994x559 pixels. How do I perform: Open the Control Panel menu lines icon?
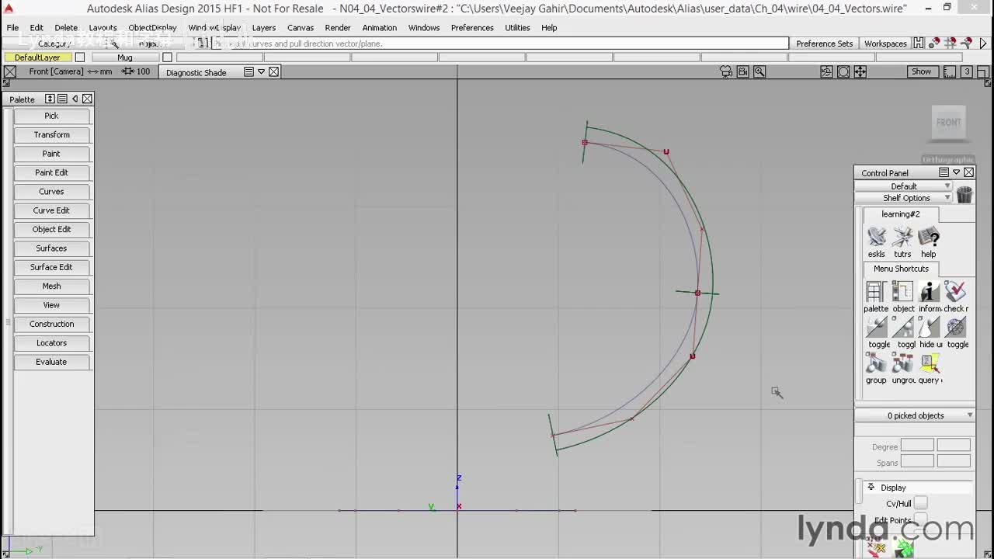pyautogui.click(x=944, y=172)
